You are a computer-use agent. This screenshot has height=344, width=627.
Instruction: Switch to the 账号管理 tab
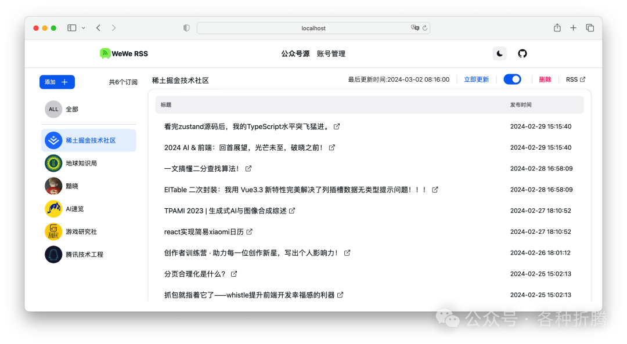pos(331,53)
